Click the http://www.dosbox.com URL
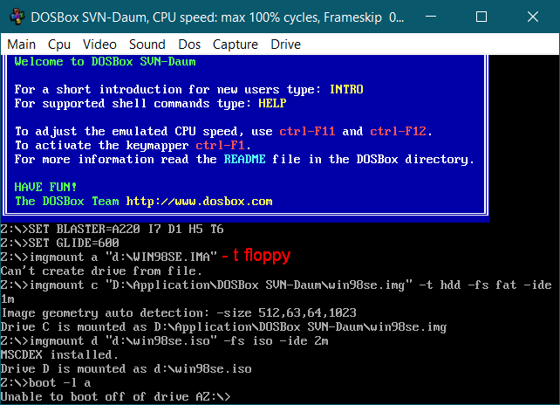 [x=199, y=202]
